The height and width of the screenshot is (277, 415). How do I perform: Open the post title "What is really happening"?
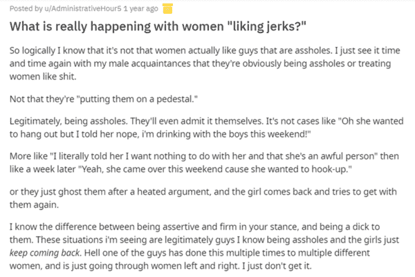(x=158, y=26)
